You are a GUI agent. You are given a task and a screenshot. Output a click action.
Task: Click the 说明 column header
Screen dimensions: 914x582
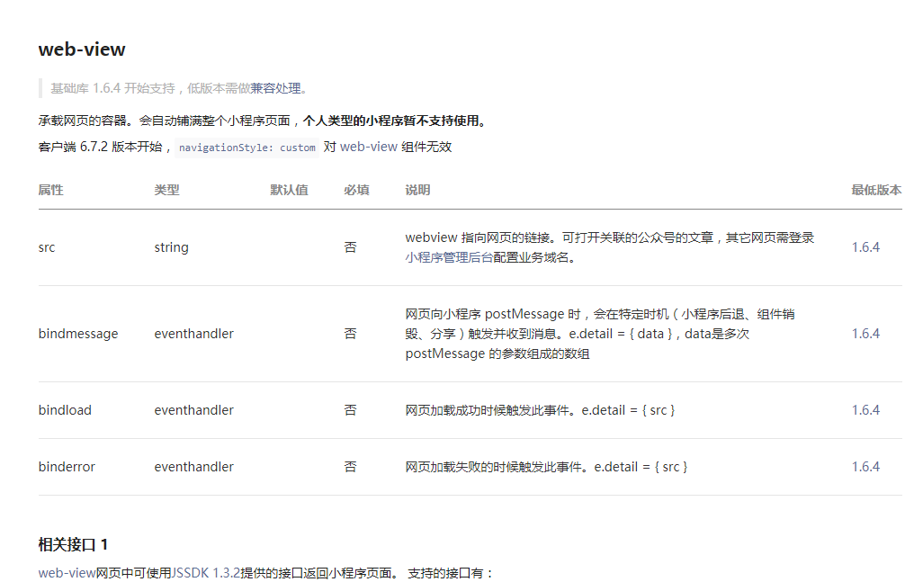pyautogui.click(x=417, y=190)
